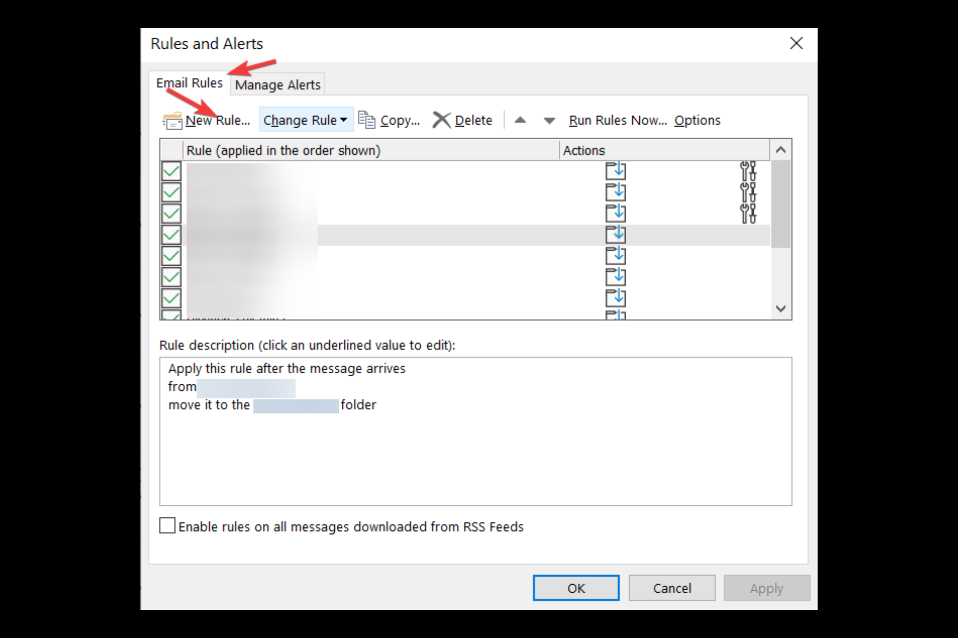Switch to the Email Rules tab
The height and width of the screenshot is (638, 958).
point(190,83)
